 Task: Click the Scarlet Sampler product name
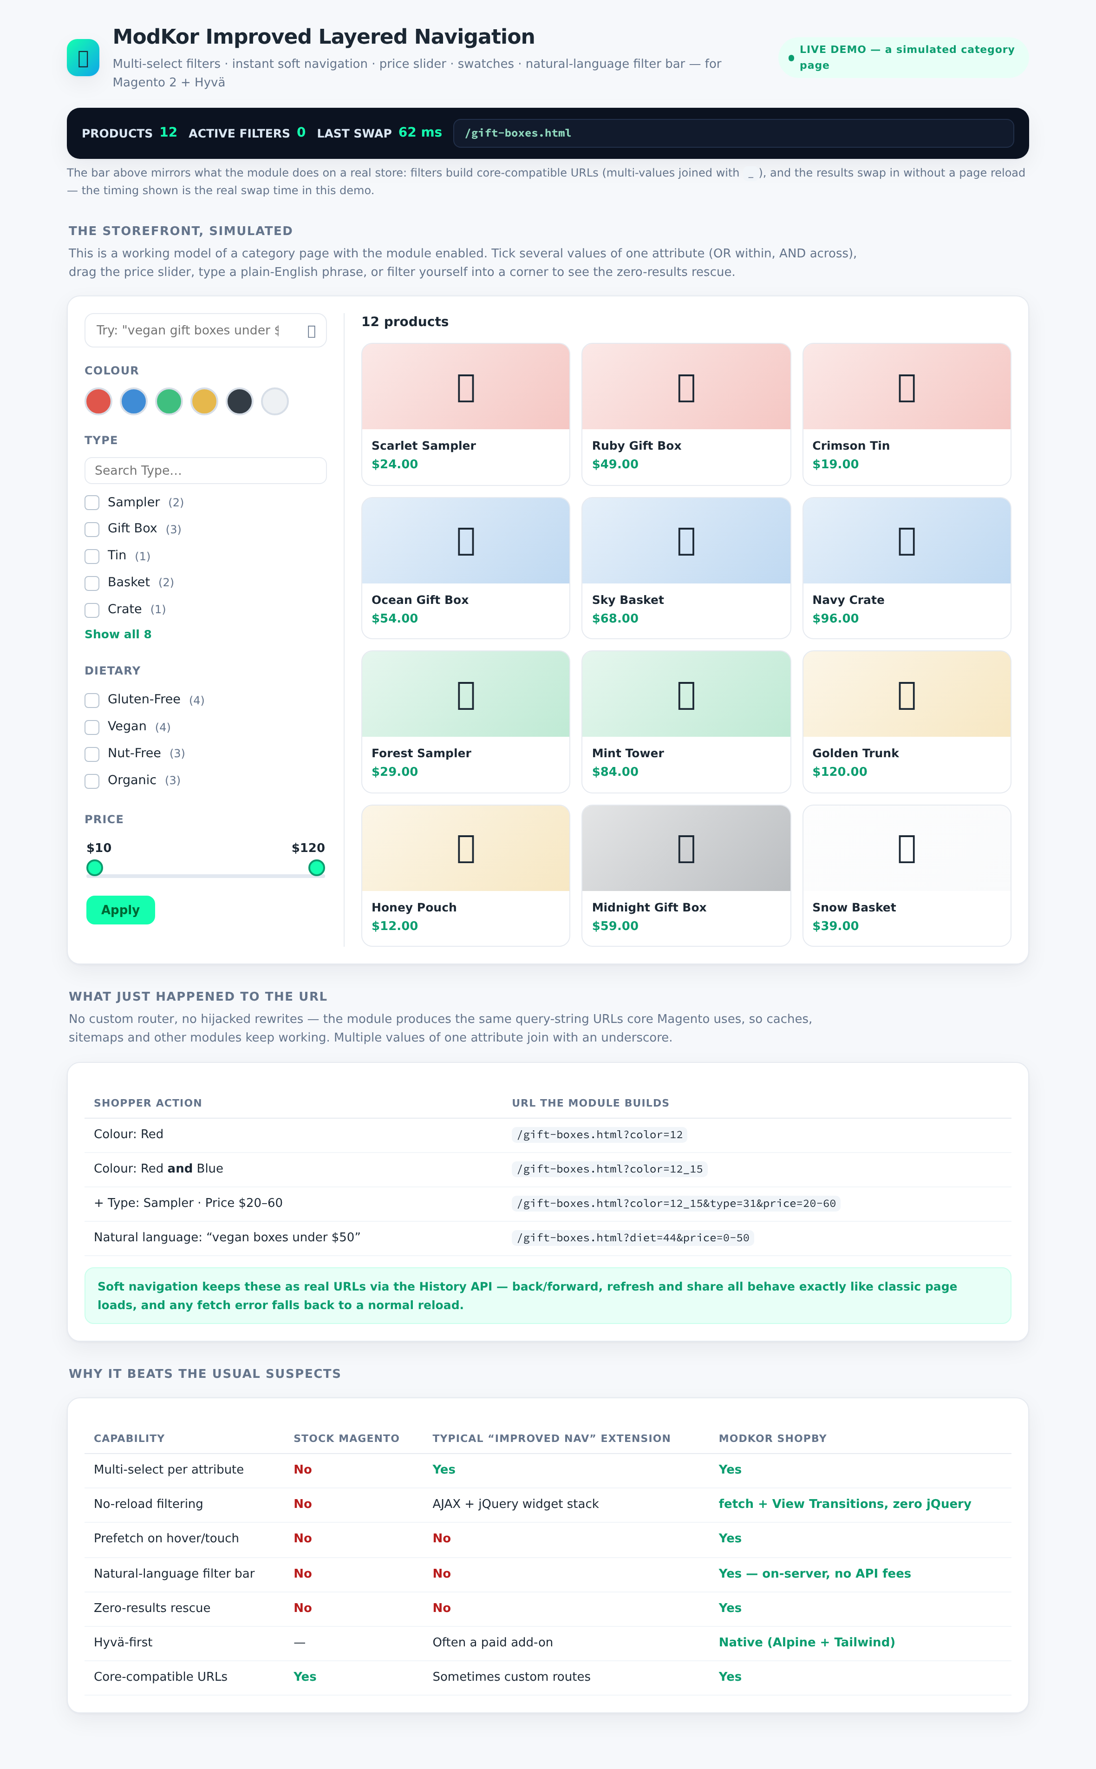tap(424, 446)
